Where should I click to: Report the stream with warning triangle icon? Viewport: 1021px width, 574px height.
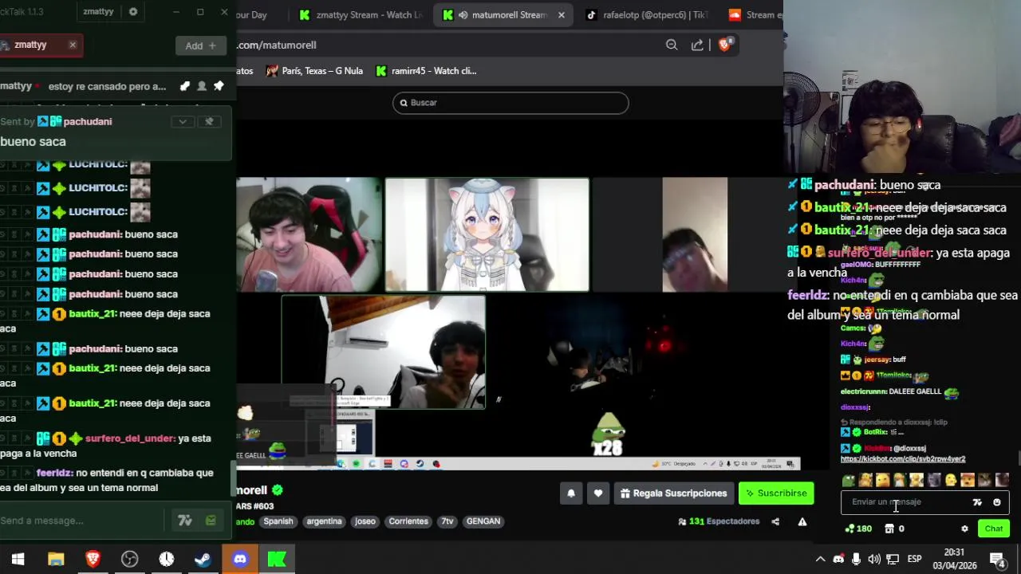point(802,521)
